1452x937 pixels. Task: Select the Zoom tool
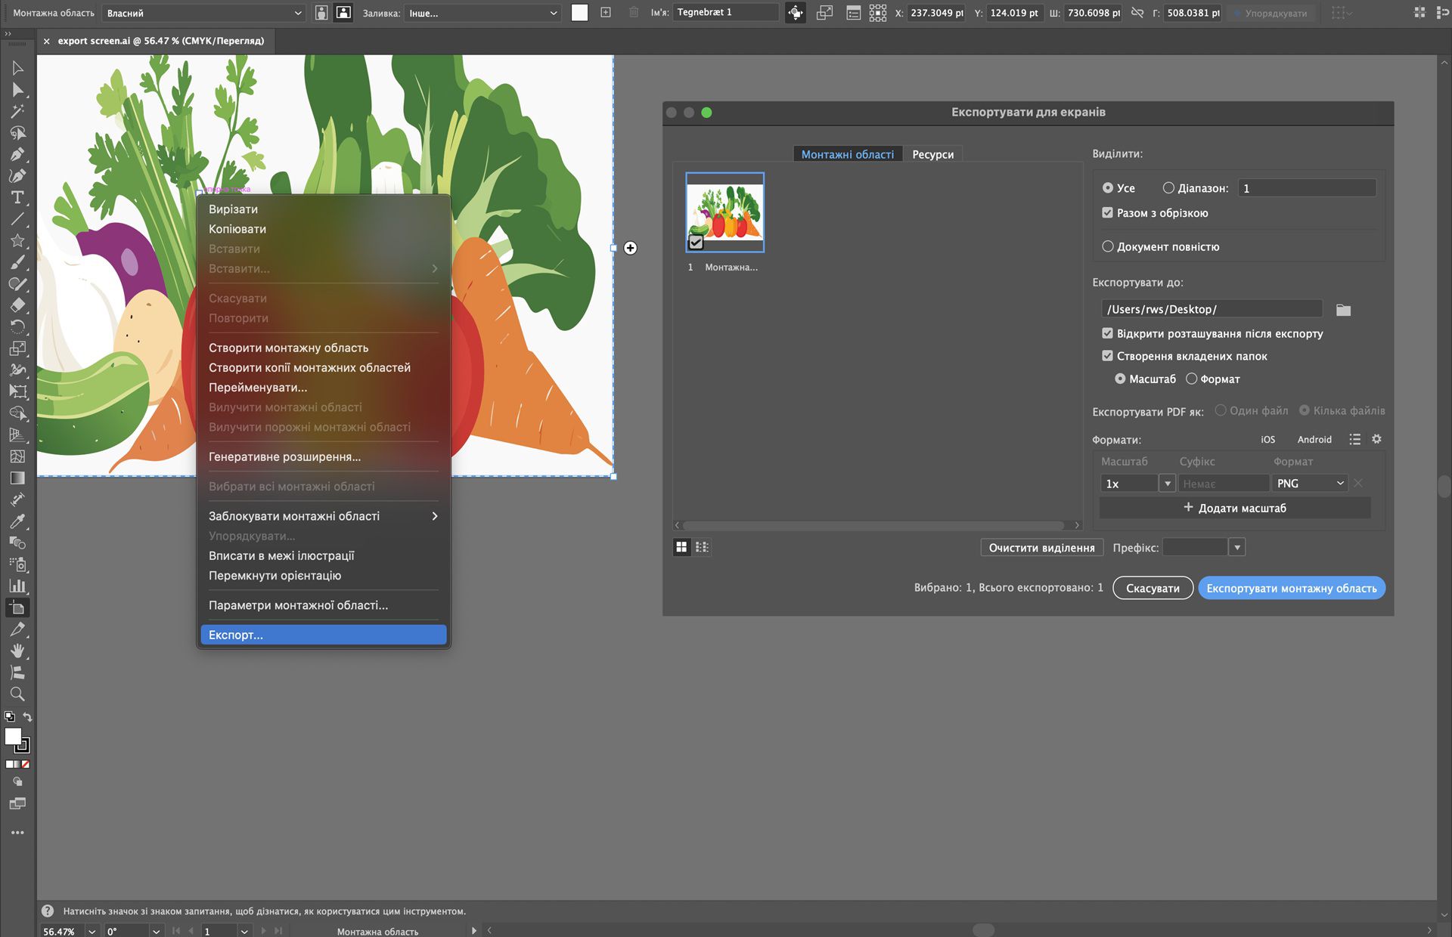pos(17,694)
